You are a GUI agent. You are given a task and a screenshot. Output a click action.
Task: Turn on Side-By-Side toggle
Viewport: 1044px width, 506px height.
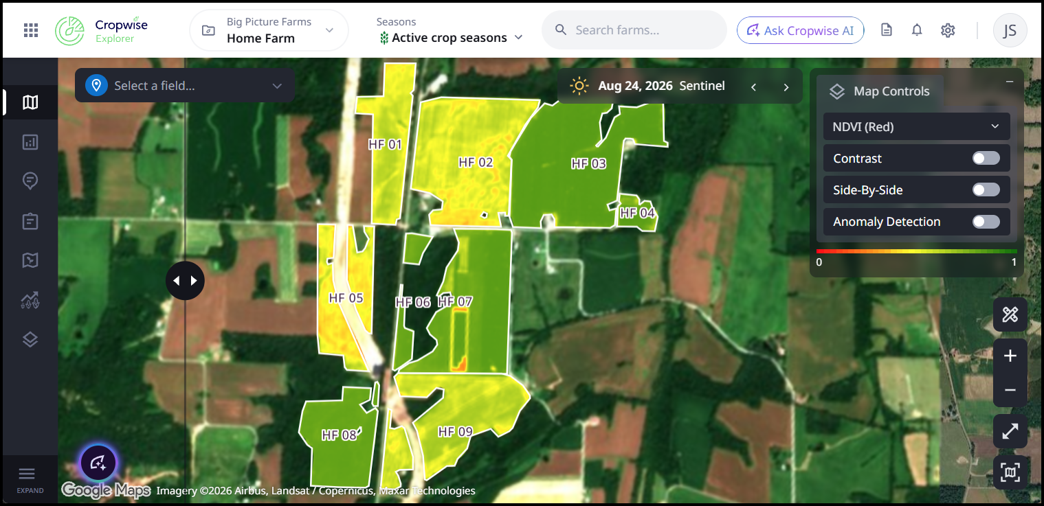coord(986,190)
